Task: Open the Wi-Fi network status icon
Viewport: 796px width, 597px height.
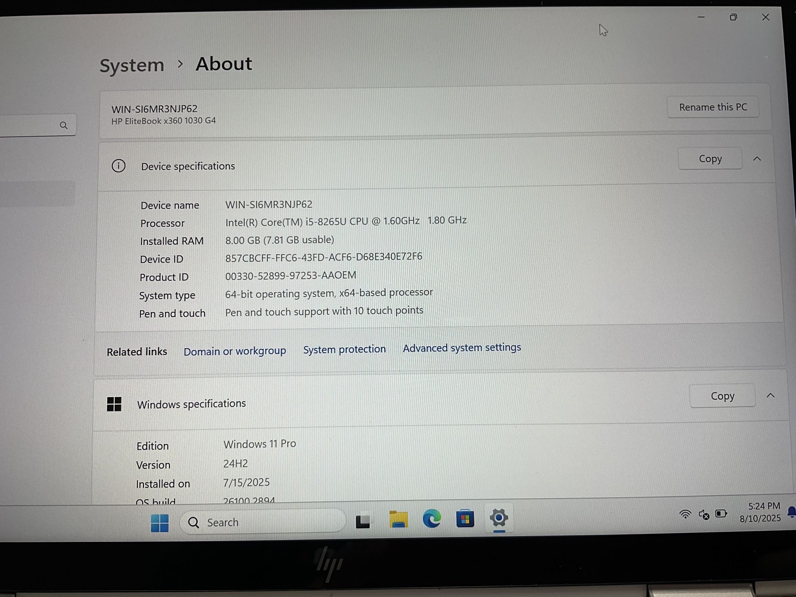Action: (685, 515)
